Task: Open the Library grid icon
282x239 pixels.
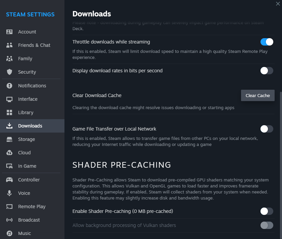Action: pos(9,112)
